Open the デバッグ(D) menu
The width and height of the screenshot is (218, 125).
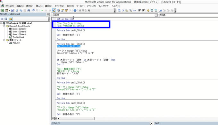tap(59, 6)
